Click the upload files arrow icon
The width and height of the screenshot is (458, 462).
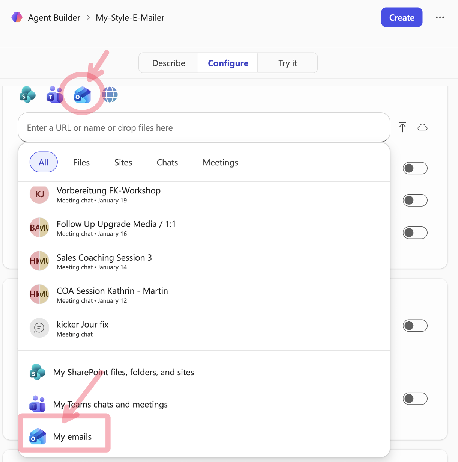pyautogui.click(x=402, y=127)
